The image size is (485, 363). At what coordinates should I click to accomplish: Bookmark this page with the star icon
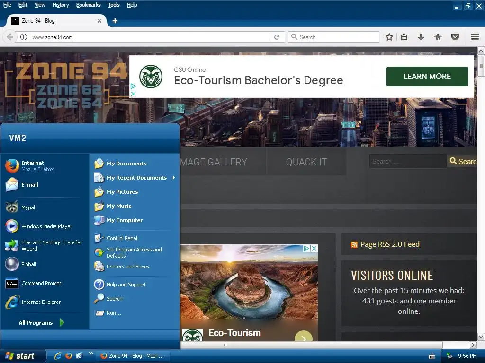tap(389, 37)
